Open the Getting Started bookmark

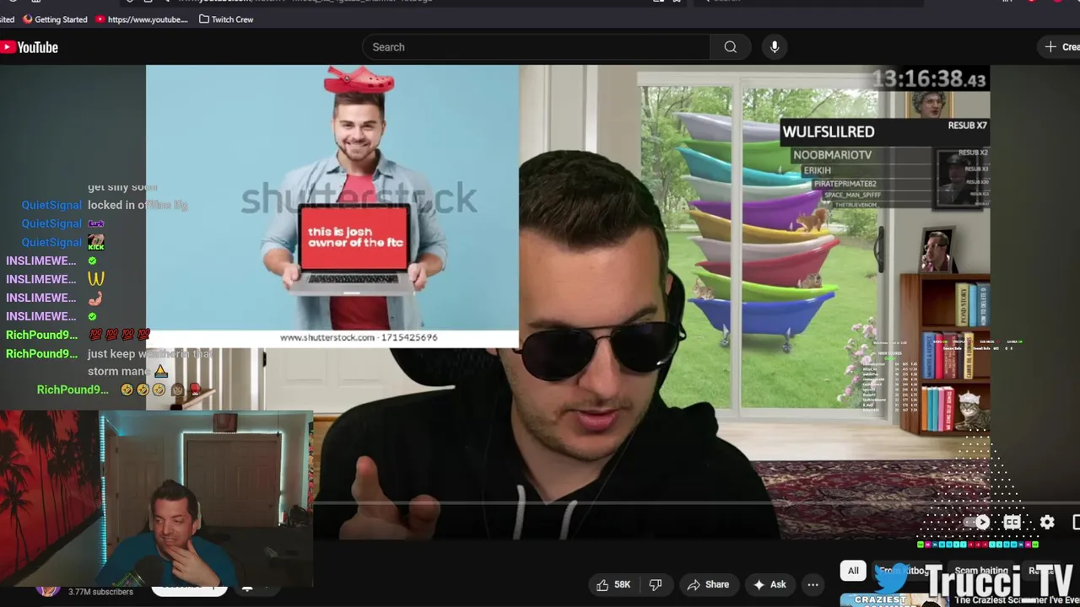[55, 19]
